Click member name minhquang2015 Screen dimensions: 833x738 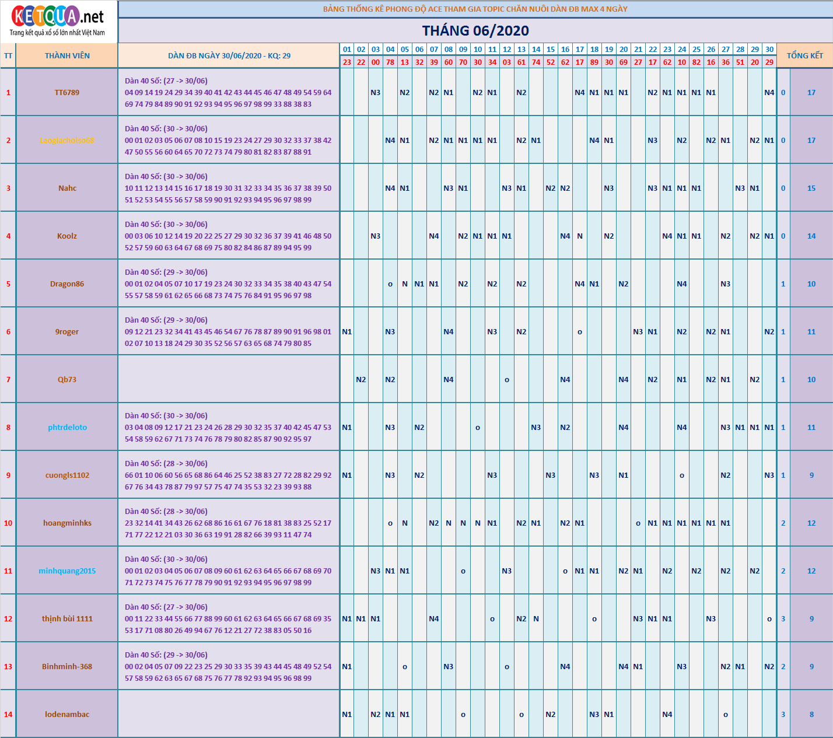tap(67, 571)
